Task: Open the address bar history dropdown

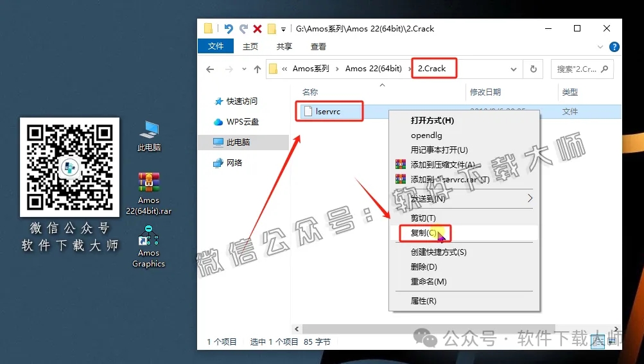Action: click(514, 69)
